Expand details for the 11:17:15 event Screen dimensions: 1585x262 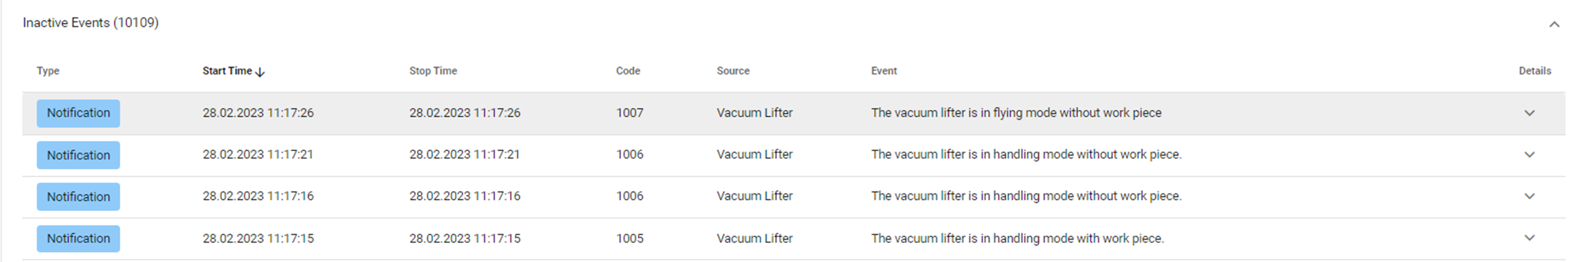pos(1529,238)
